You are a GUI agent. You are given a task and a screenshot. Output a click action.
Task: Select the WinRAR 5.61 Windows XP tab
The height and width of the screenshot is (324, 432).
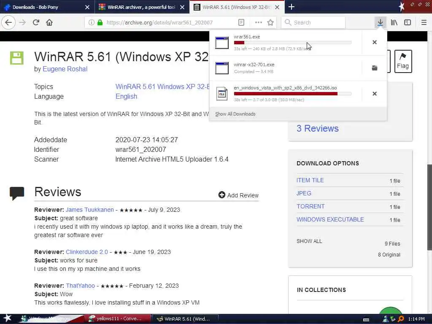point(237,7)
